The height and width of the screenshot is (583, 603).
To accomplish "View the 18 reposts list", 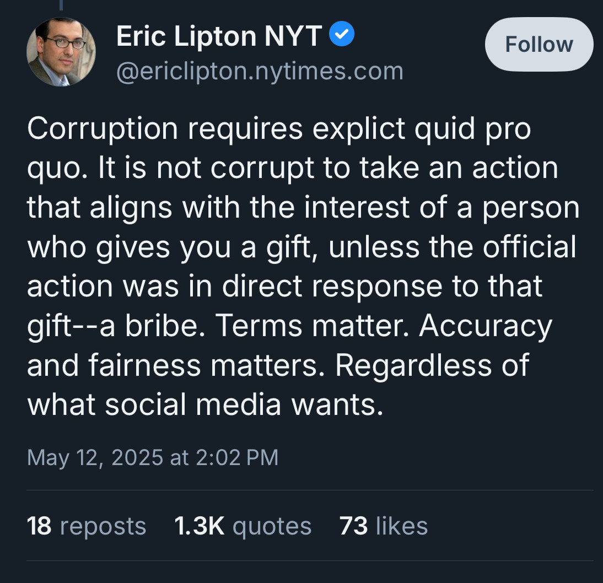I will coord(87,526).
